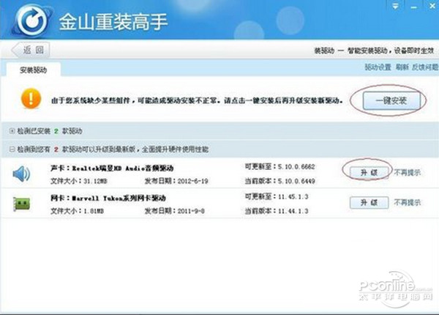Upgrade the Realtek HD Audio driver

click(x=369, y=173)
